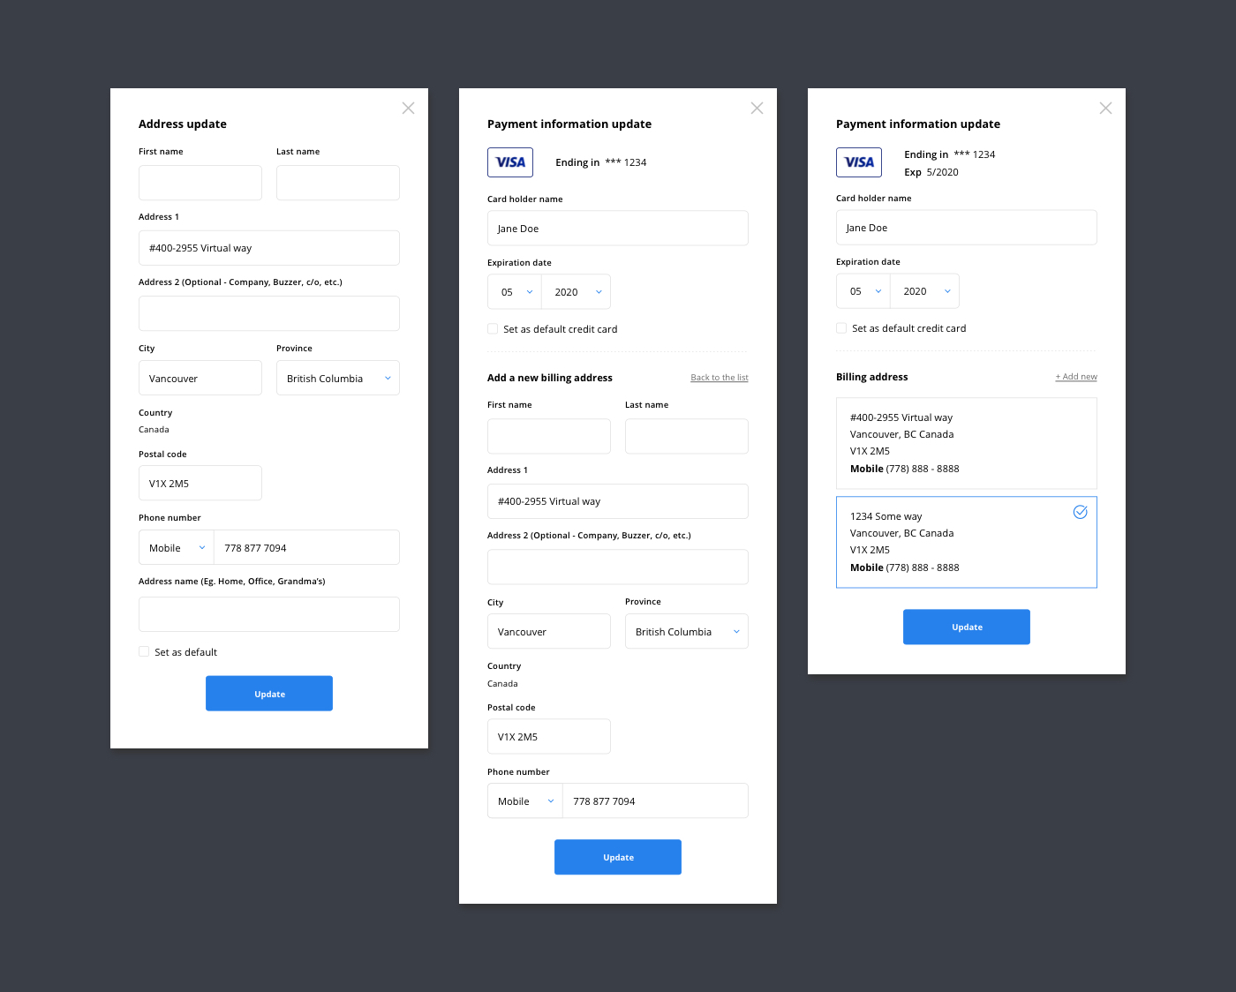Follow the Back to the list link

pyautogui.click(x=720, y=378)
